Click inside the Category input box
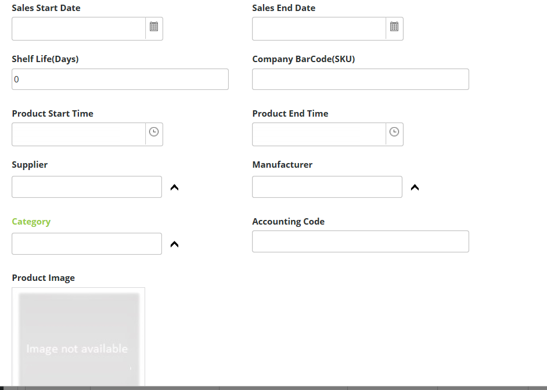 tap(87, 244)
